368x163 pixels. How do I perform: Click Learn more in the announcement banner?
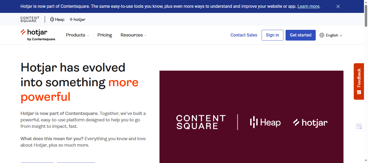308,6
